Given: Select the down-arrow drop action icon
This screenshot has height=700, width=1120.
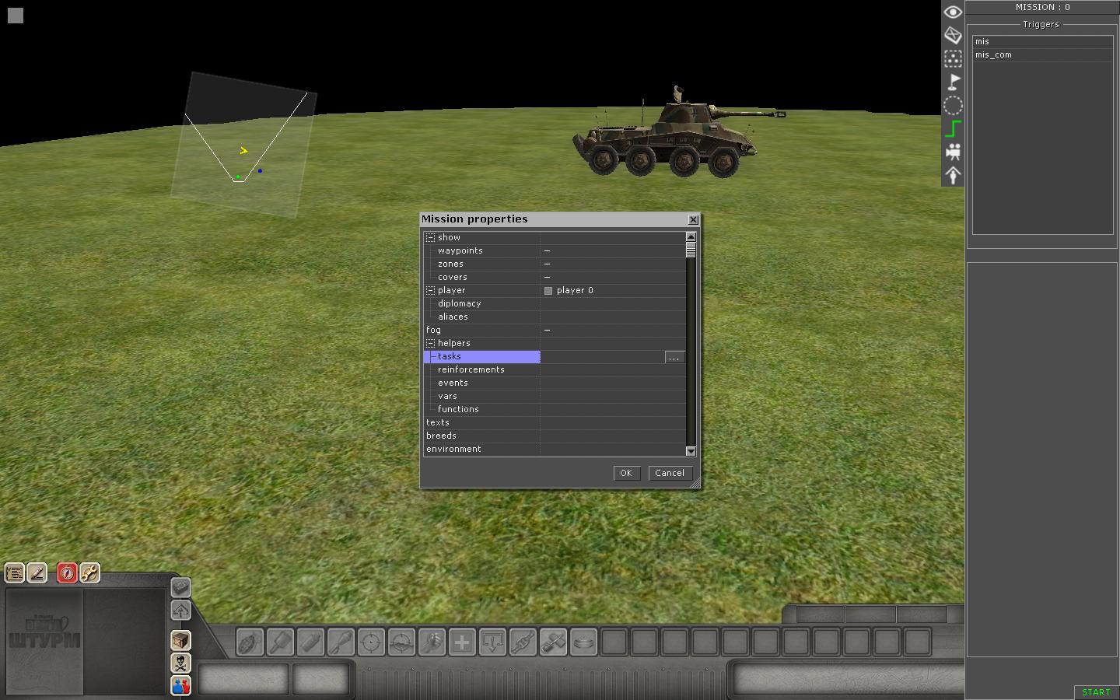Looking at the screenshot, I should click(x=492, y=642).
